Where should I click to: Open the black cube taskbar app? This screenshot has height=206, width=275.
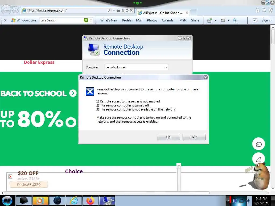(24, 201)
